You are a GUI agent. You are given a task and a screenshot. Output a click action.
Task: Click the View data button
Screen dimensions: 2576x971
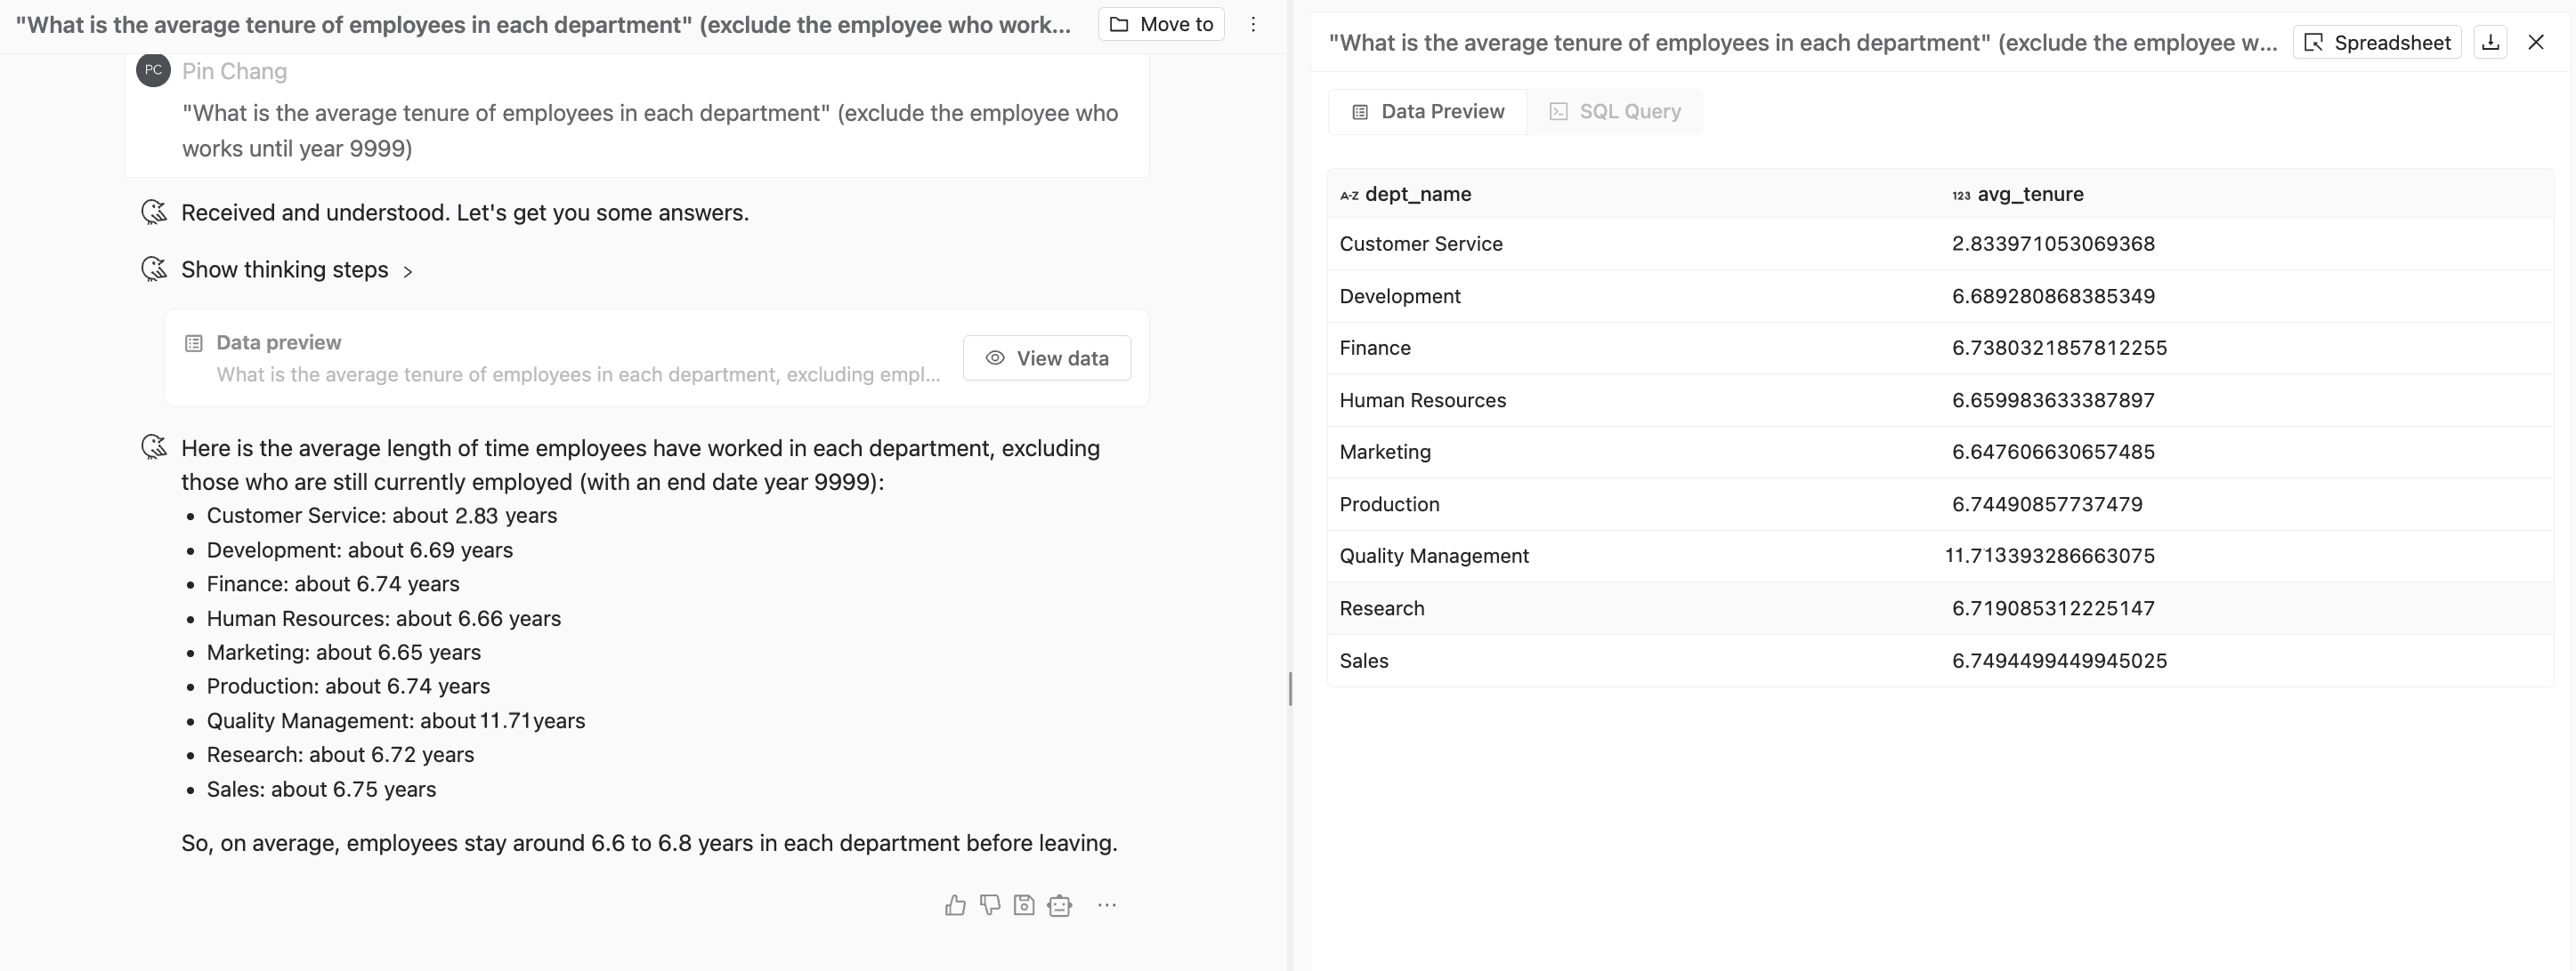coord(1046,358)
